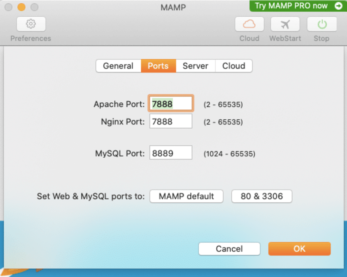Reset ports with the MAMP default button
Screen dimensions: 347x277
(x=186, y=196)
